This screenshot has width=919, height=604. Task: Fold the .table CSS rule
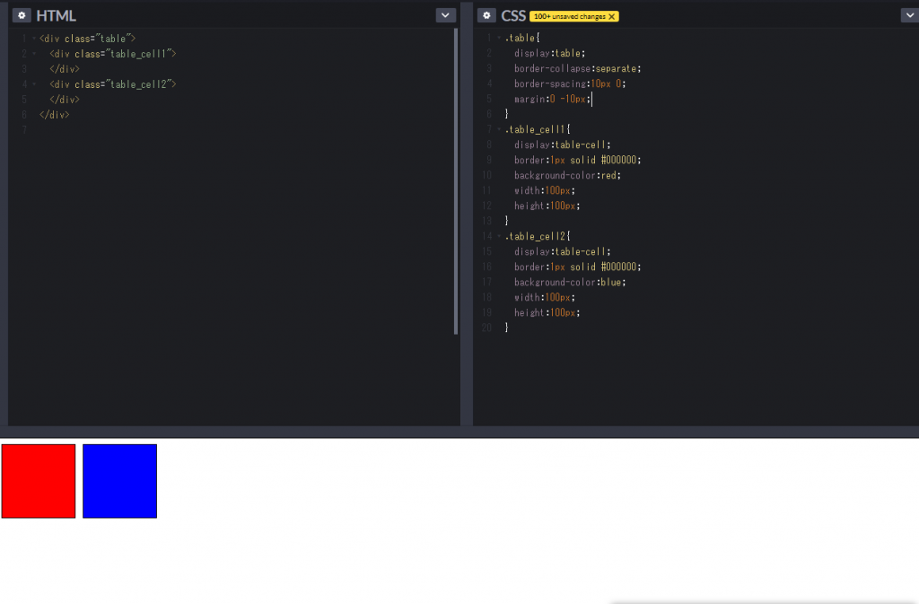(x=499, y=38)
